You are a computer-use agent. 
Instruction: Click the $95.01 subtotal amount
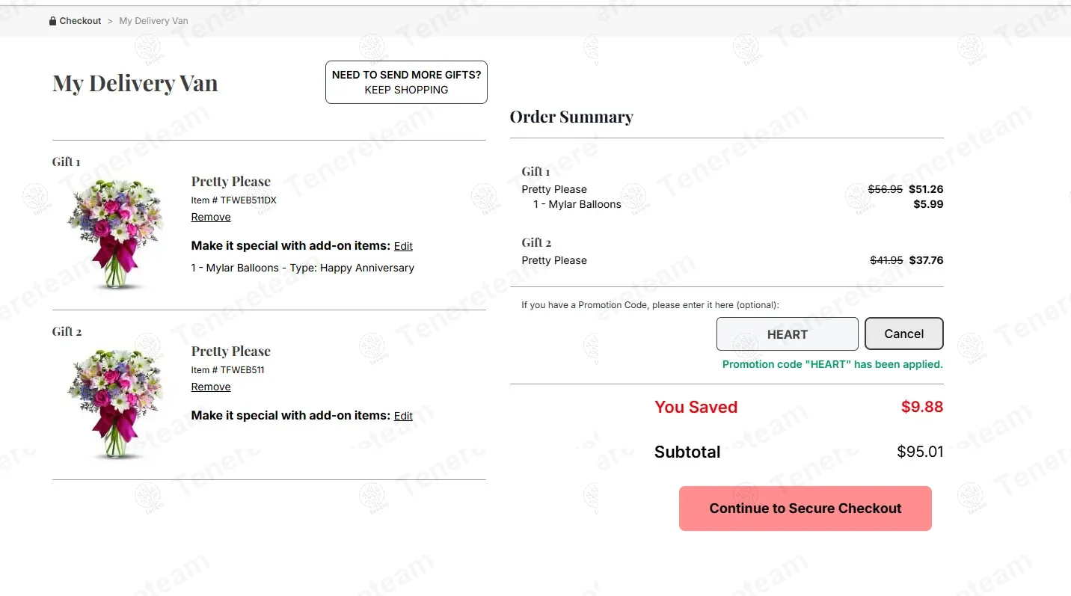(920, 452)
